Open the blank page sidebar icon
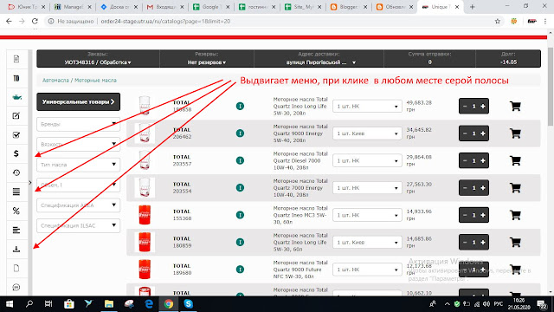Viewport: 554px width, 312px height. click(x=16, y=268)
